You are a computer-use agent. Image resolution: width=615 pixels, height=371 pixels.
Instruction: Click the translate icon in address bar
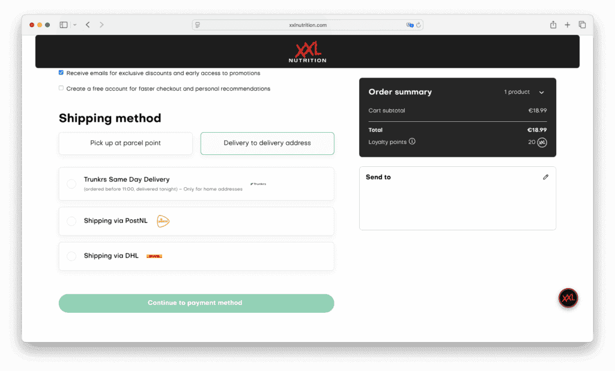(410, 25)
